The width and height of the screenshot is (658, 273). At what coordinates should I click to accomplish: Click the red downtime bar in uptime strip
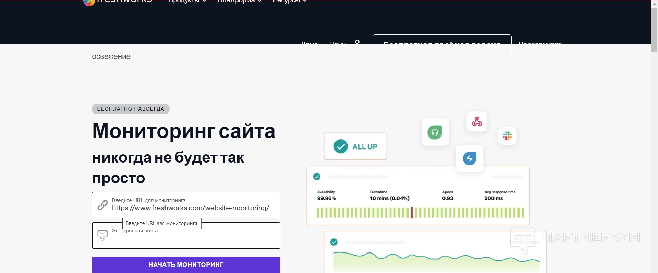(412, 212)
